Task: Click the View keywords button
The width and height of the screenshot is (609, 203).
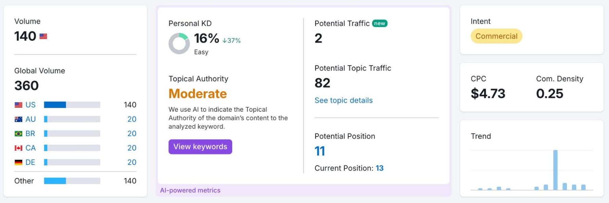Action: pyautogui.click(x=200, y=147)
